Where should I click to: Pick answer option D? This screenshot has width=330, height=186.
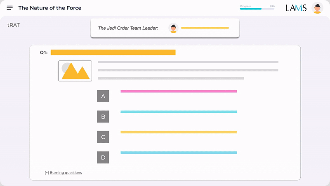coord(103,157)
